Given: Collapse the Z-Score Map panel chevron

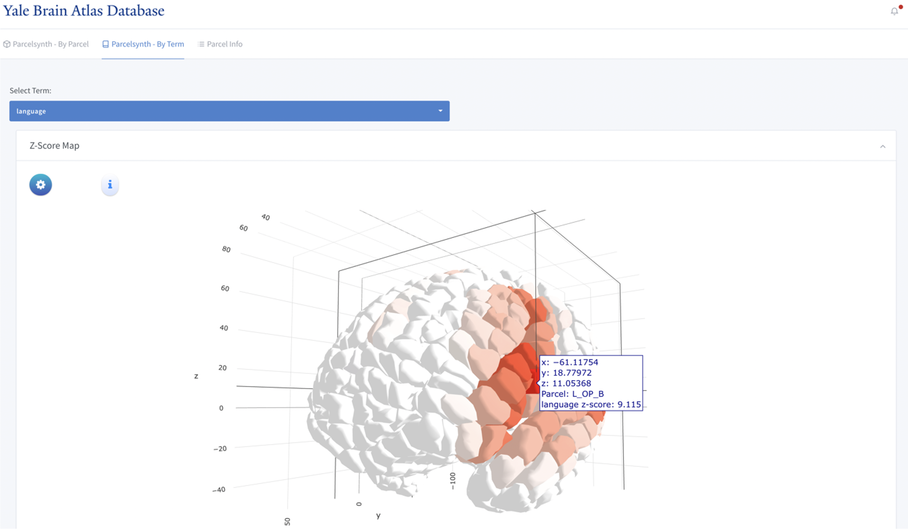Looking at the screenshot, I should point(883,146).
